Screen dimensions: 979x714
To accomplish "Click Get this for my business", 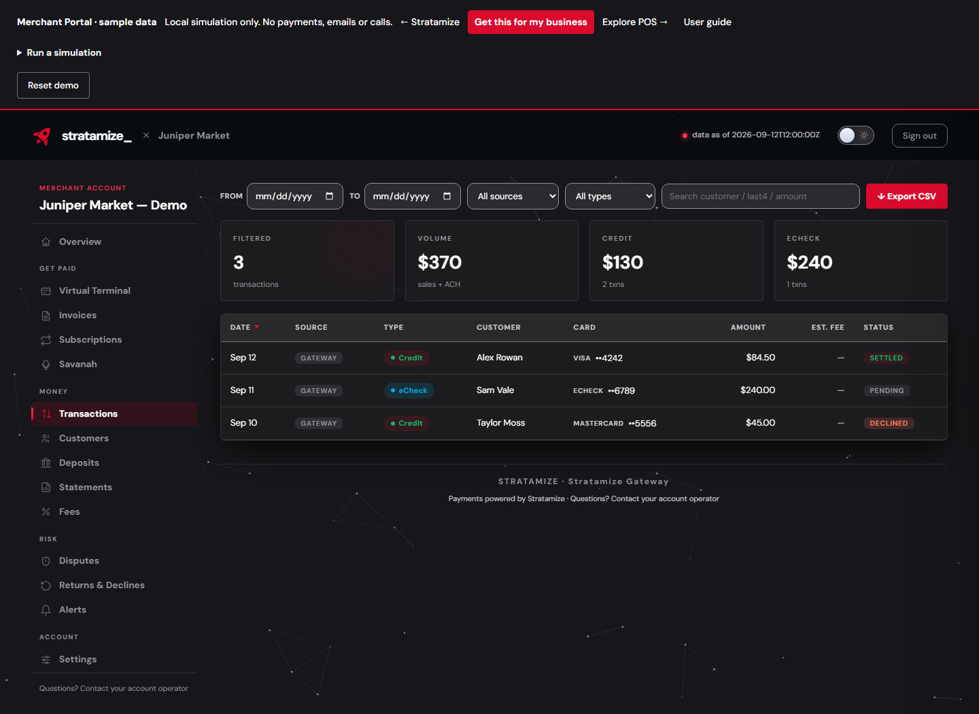I will 530,22.
